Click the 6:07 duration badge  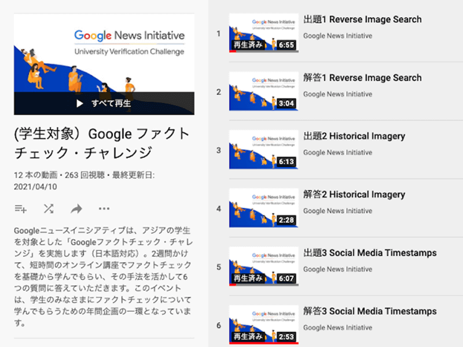(x=286, y=279)
